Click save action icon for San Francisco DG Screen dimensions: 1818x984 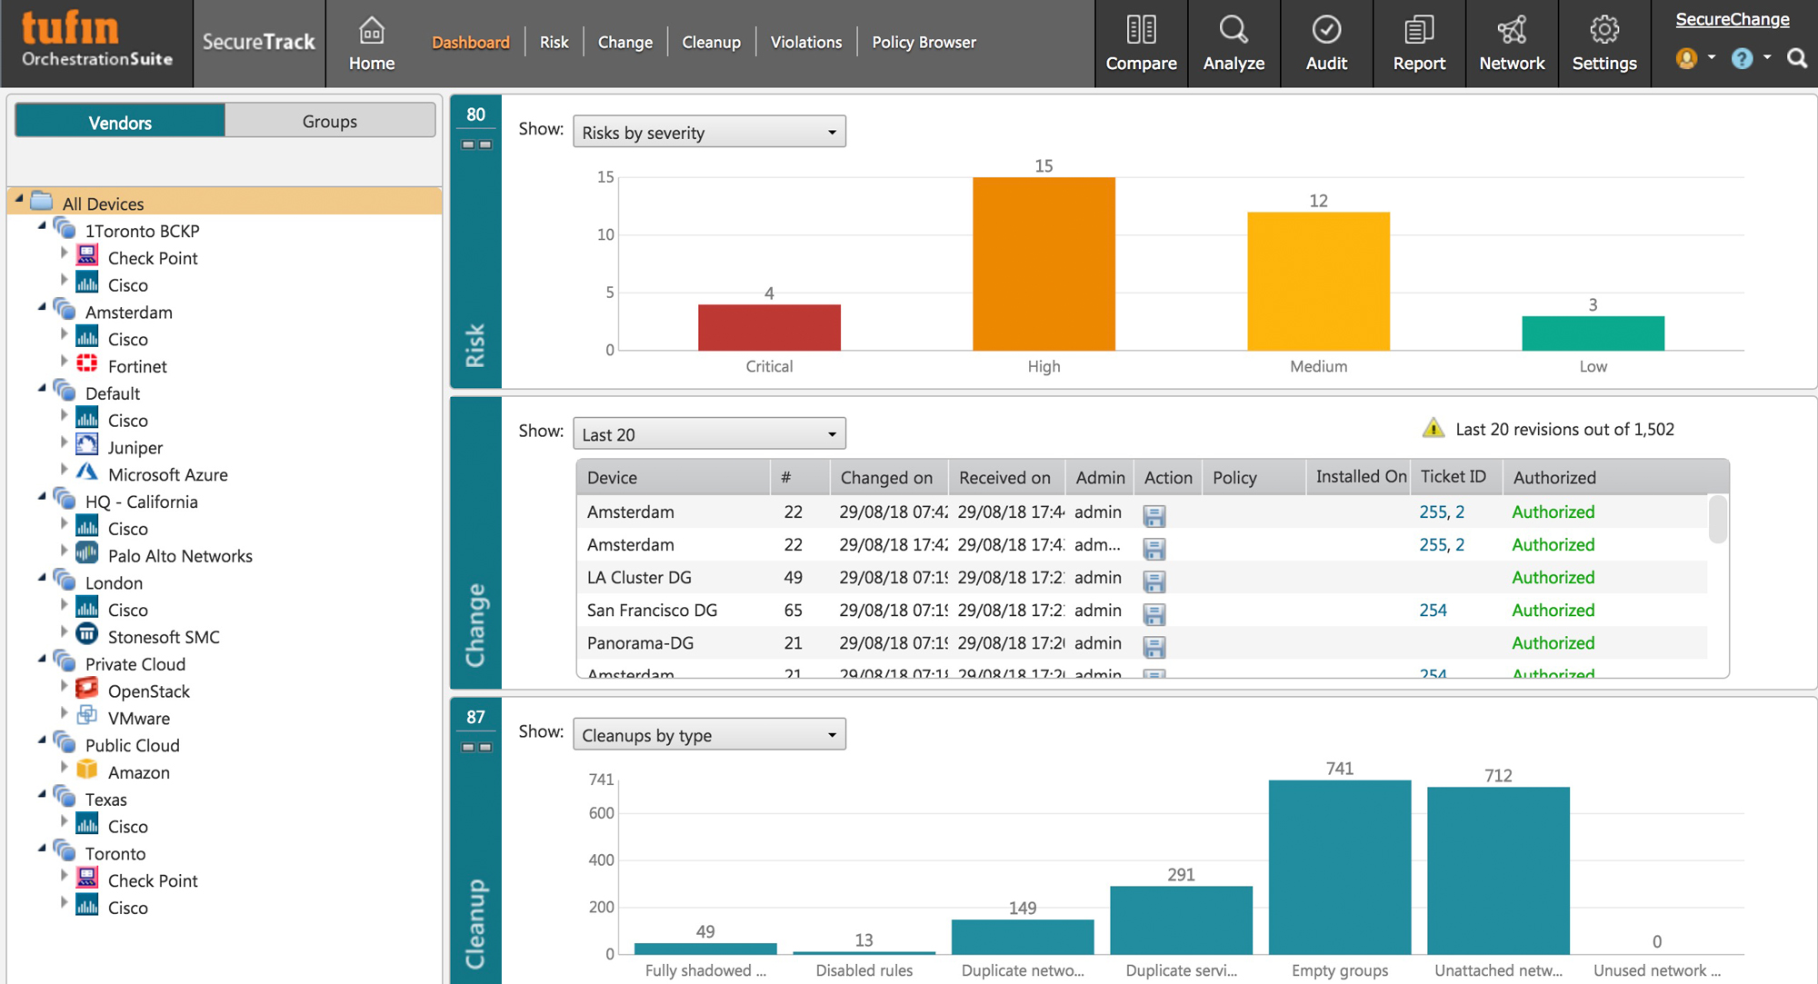click(x=1154, y=613)
